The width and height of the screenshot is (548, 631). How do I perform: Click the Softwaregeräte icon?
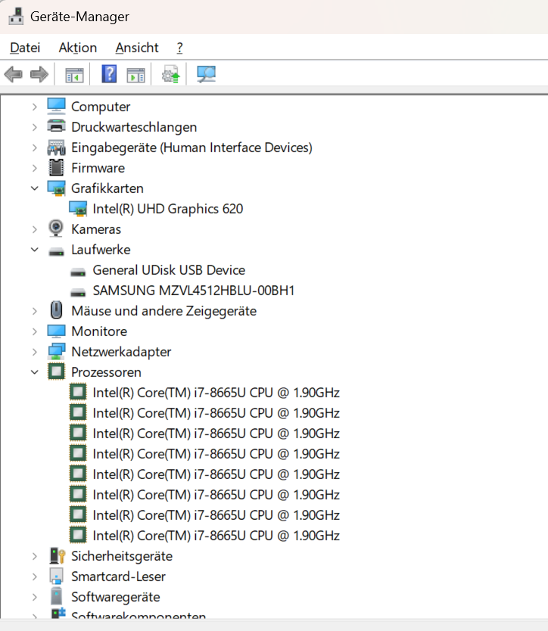click(x=56, y=596)
